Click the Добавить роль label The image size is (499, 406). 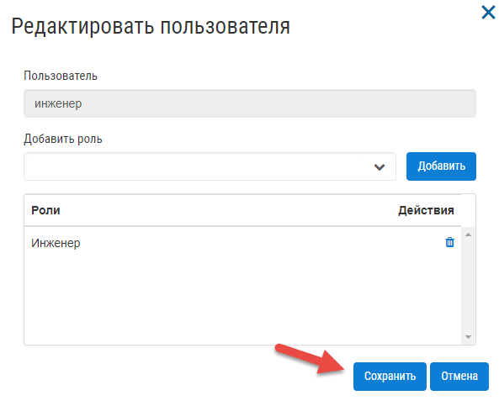63,139
